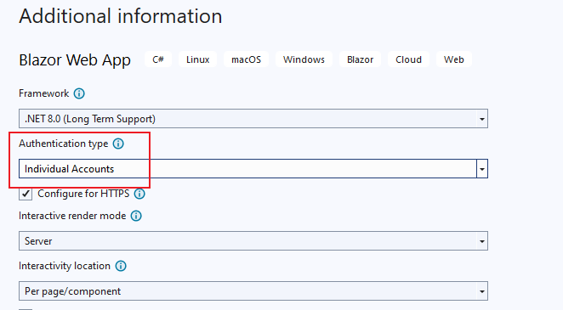
Task: Click the Cloud tag
Action: tap(408, 59)
